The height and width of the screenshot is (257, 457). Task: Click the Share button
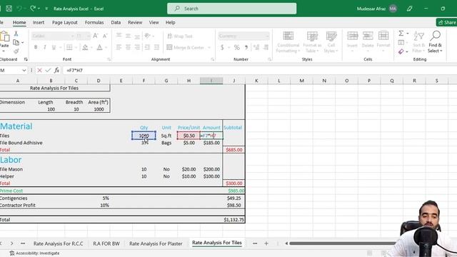point(447,22)
